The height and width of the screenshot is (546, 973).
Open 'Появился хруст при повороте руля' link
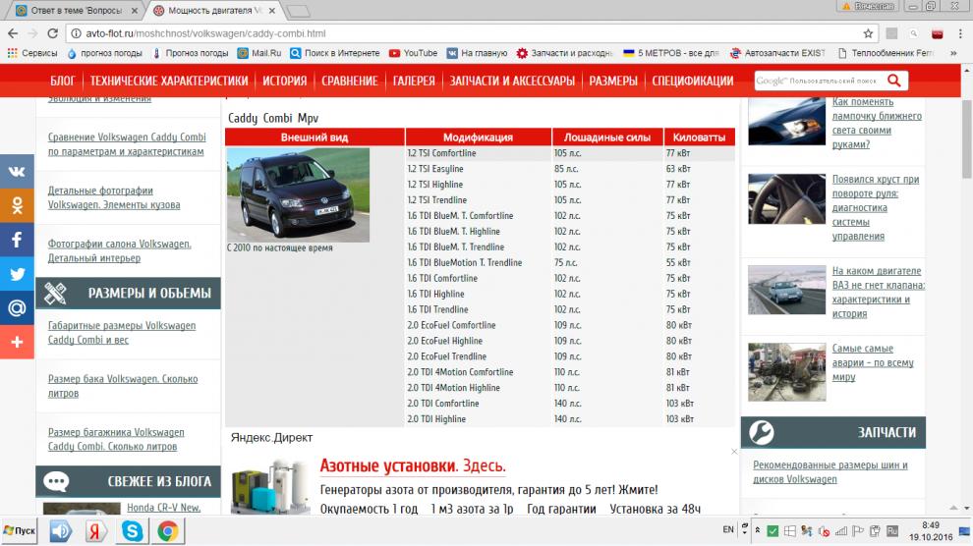876,207
